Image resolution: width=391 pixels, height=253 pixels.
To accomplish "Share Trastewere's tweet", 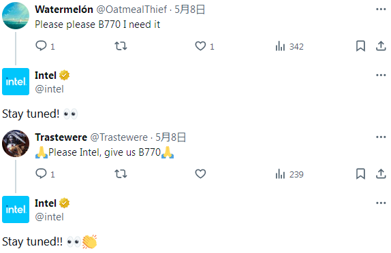I will click(381, 174).
